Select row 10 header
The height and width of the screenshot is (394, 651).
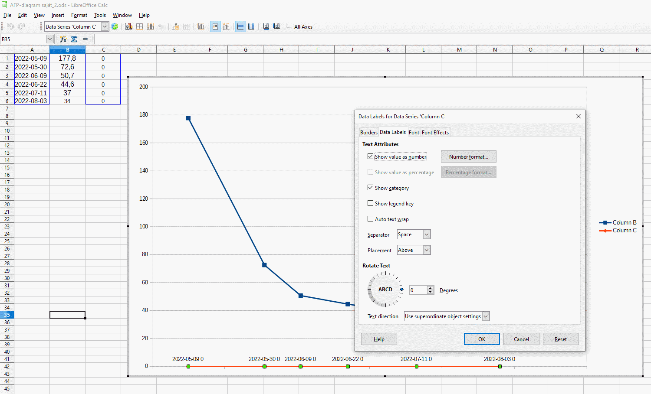click(7, 130)
